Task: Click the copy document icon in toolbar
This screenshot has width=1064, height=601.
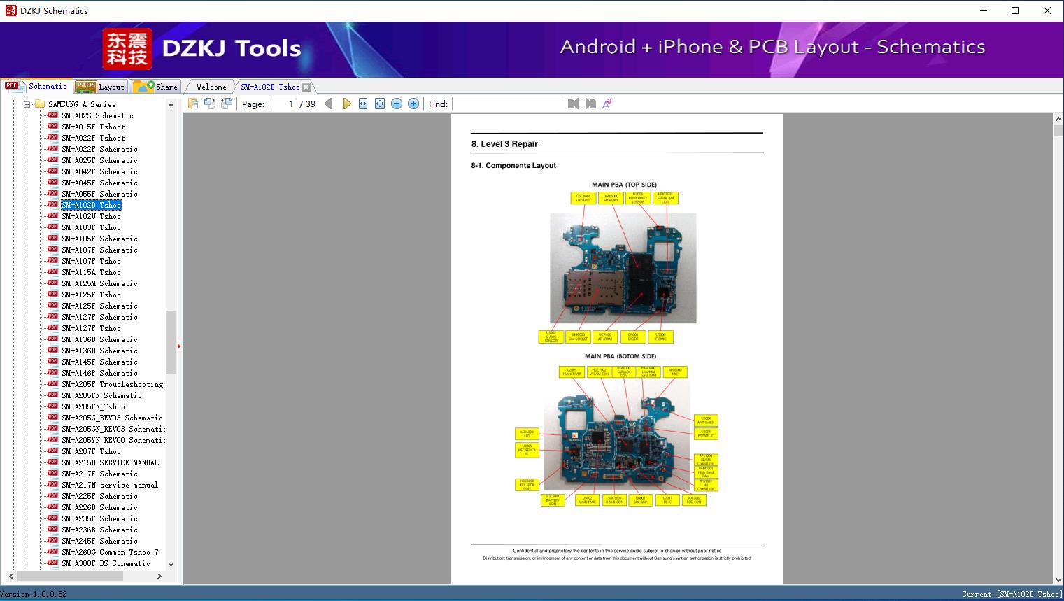Action: 192,104
